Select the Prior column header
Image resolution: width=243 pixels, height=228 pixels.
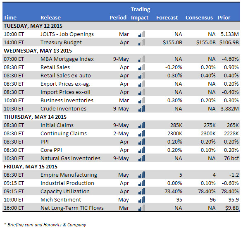[x=224, y=17]
